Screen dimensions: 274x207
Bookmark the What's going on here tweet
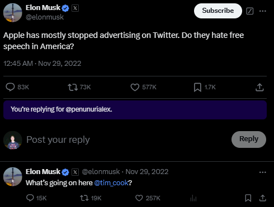[x=248, y=198]
